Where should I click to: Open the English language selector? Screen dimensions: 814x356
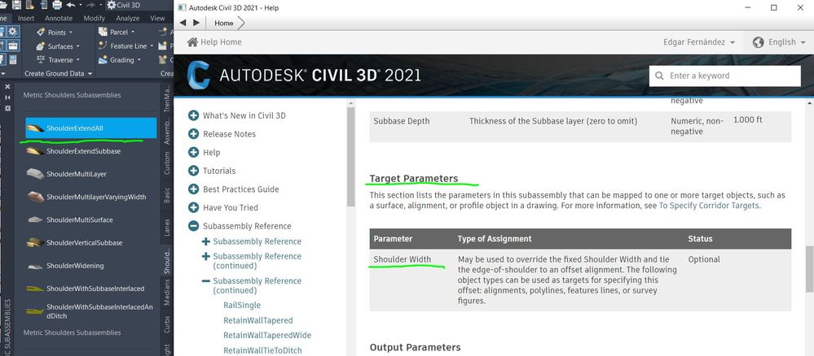point(779,42)
